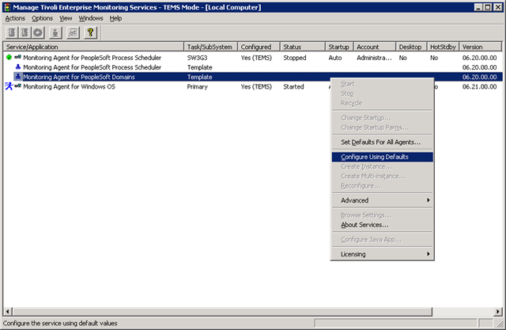Open the Actions menu
This screenshot has height=330, width=506.
15,18
